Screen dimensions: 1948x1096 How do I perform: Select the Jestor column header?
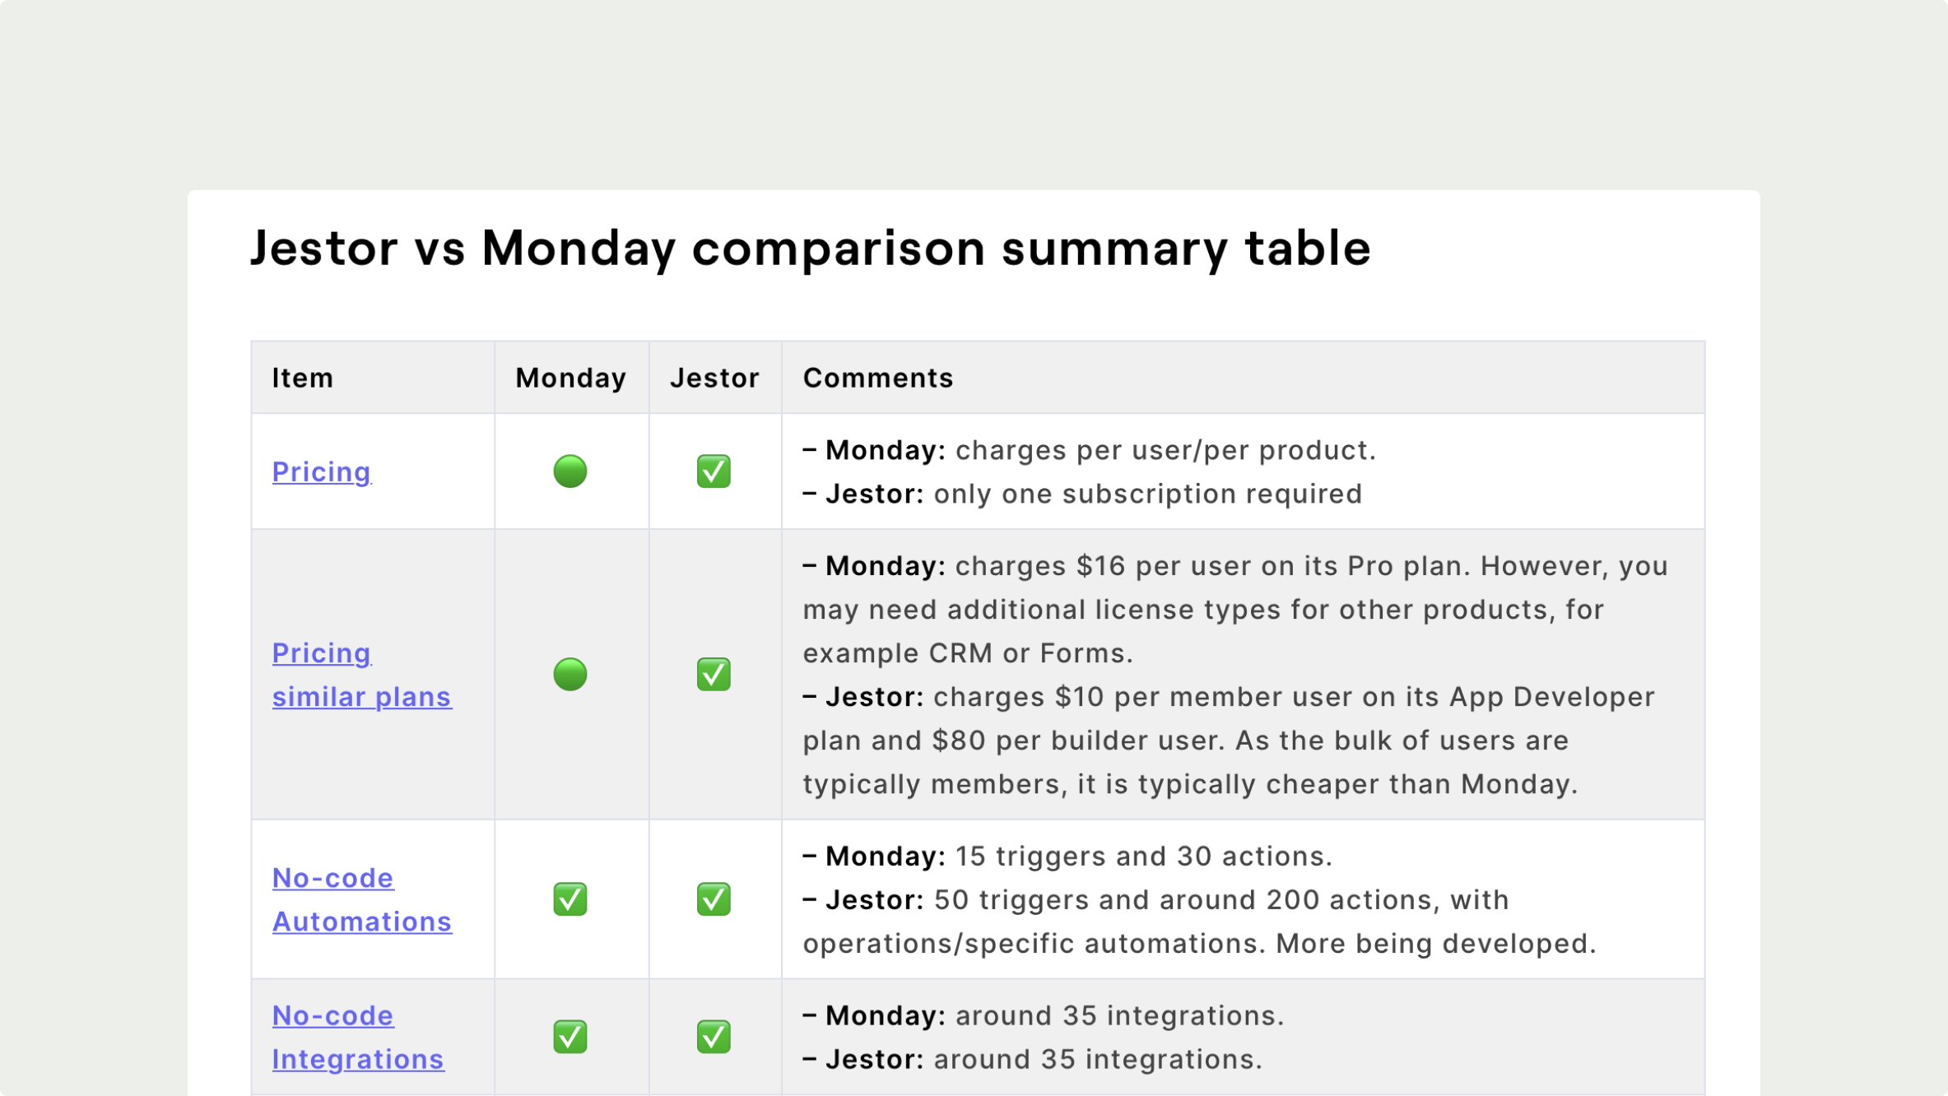(714, 378)
